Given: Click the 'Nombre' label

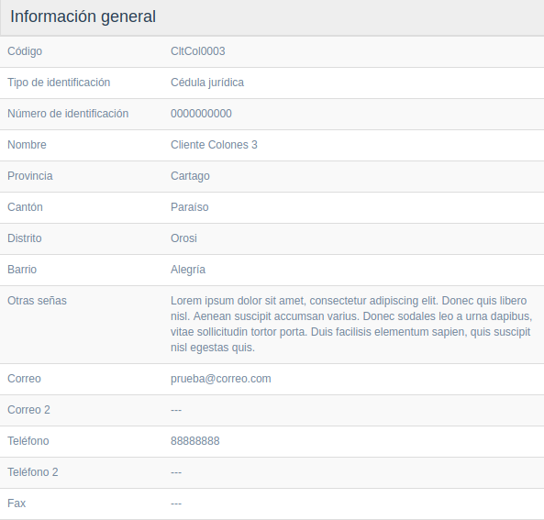Looking at the screenshot, I should click(27, 145).
